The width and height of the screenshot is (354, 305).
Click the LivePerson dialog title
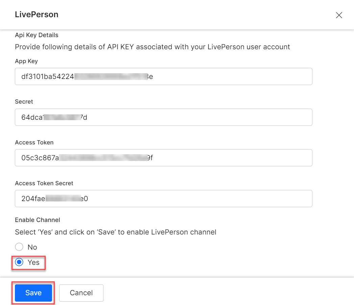(37, 15)
